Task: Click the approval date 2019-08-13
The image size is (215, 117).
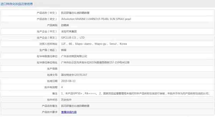Action: pyautogui.click(x=68, y=81)
